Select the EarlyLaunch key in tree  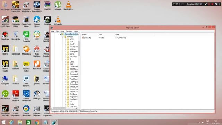coord(74,99)
